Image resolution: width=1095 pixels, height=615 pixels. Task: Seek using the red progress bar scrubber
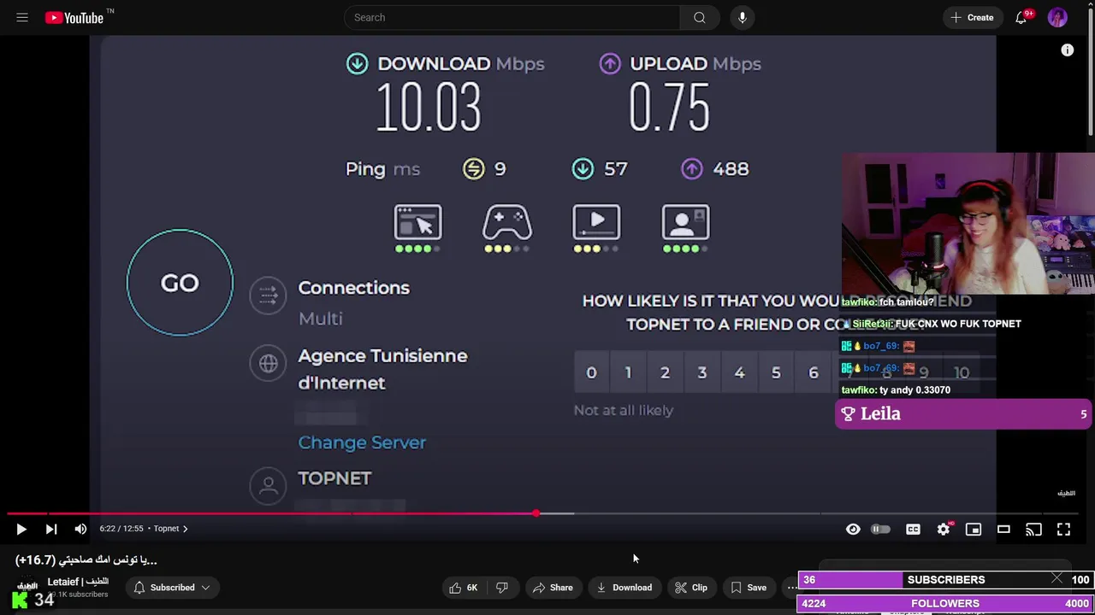click(x=536, y=513)
